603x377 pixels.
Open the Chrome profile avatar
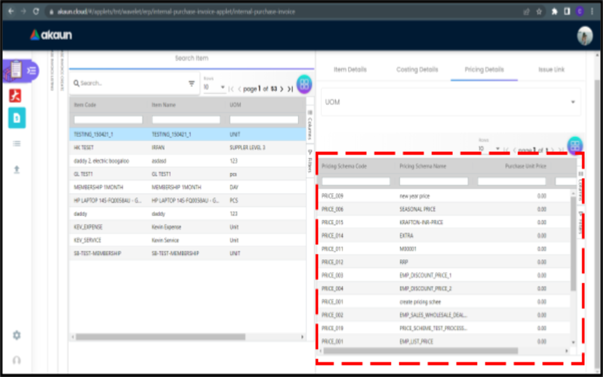(x=580, y=12)
